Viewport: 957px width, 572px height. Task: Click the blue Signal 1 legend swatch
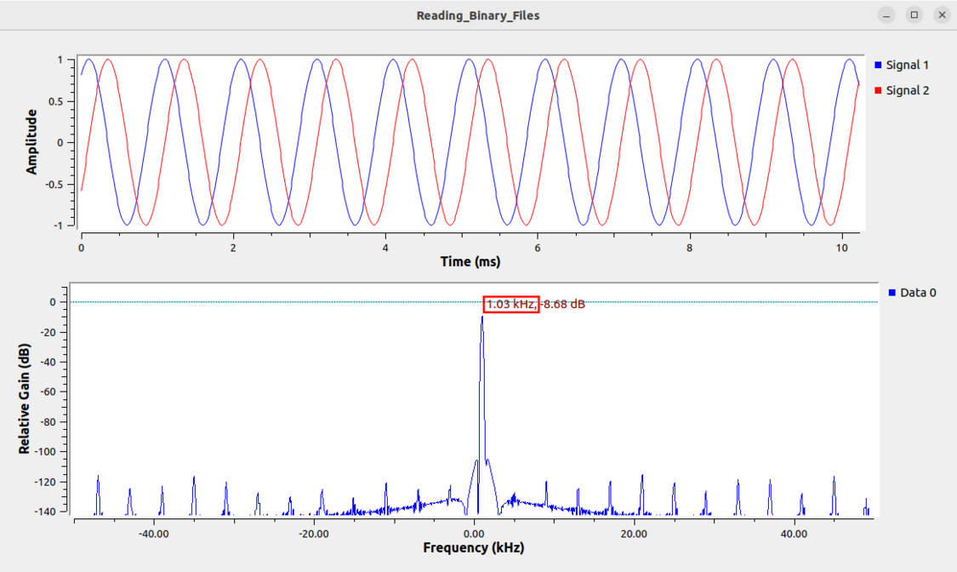880,65
